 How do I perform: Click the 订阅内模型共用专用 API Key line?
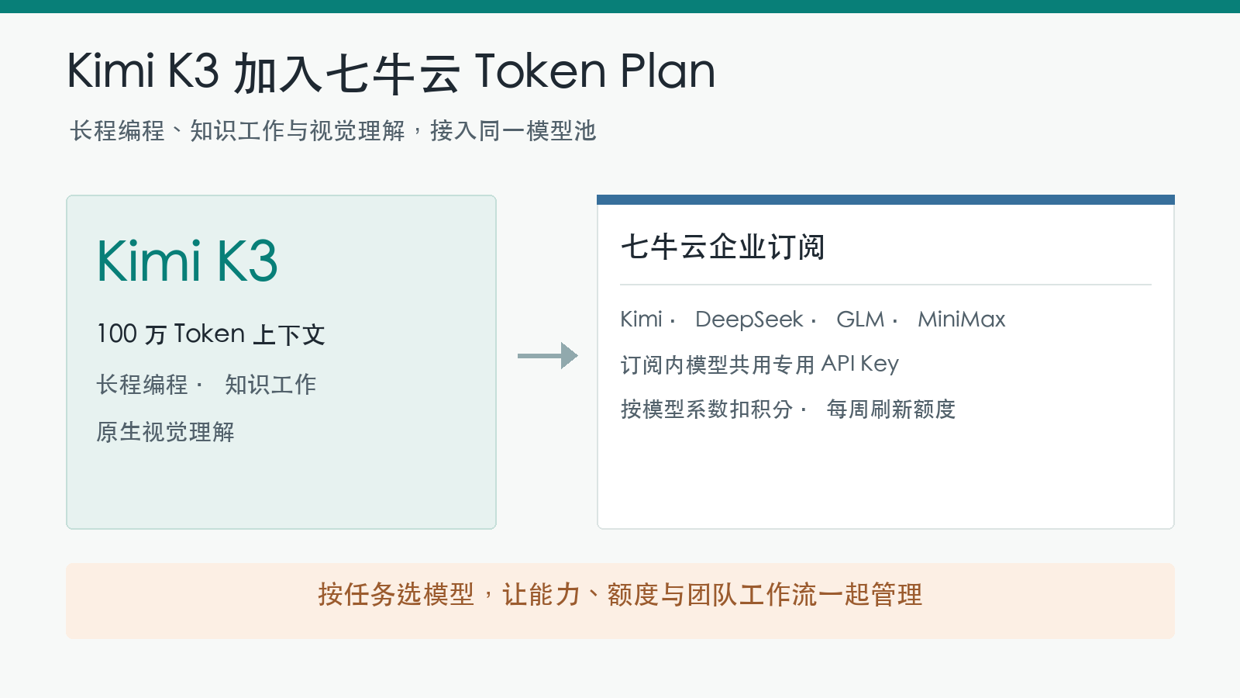(x=759, y=364)
